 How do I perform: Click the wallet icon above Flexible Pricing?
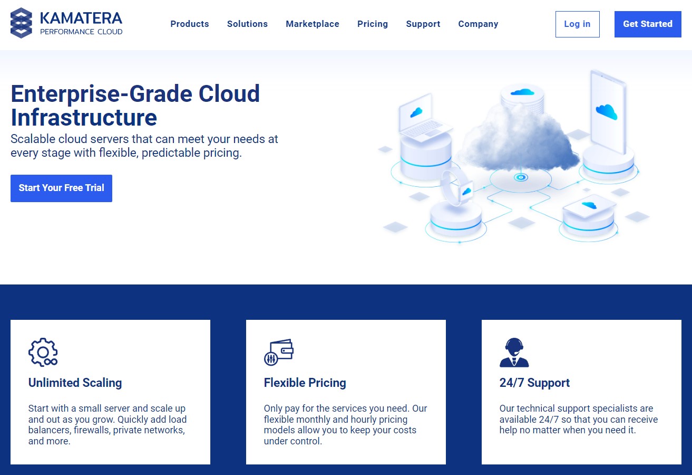(278, 352)
